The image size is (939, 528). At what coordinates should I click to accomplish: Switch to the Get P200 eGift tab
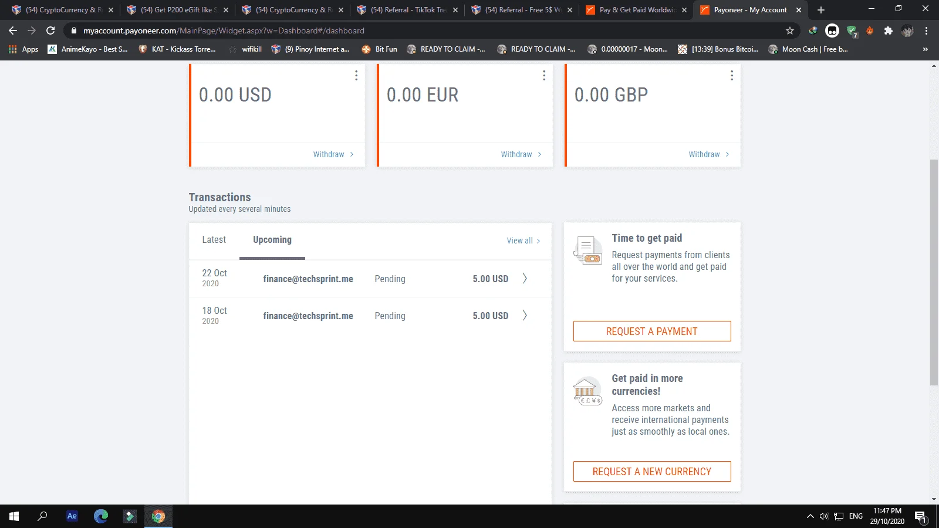tap(177, 10)
